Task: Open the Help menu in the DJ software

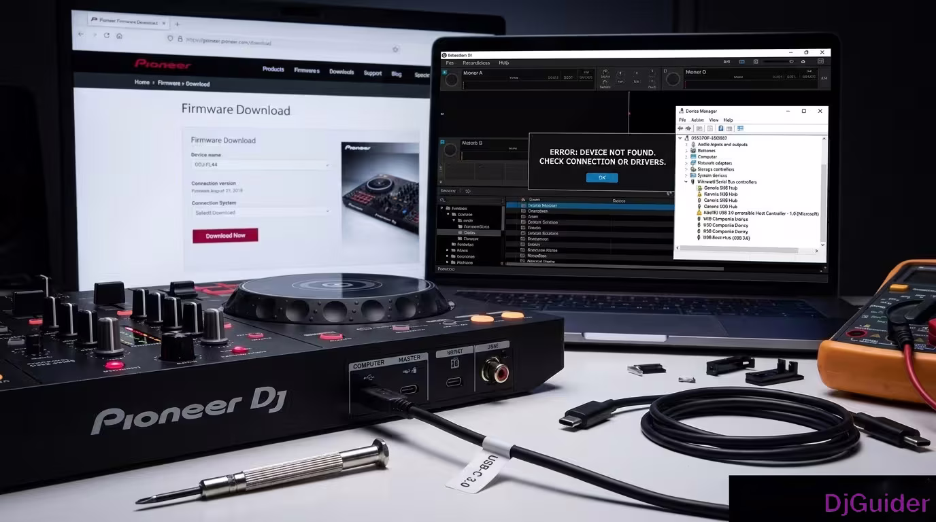Action: [504, 63]
